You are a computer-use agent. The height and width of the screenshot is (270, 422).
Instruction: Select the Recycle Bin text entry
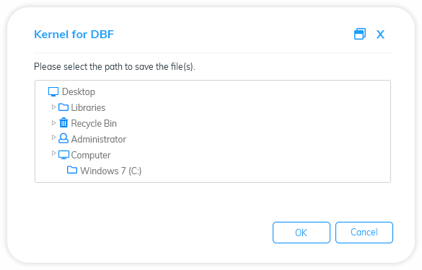(94, 124)
